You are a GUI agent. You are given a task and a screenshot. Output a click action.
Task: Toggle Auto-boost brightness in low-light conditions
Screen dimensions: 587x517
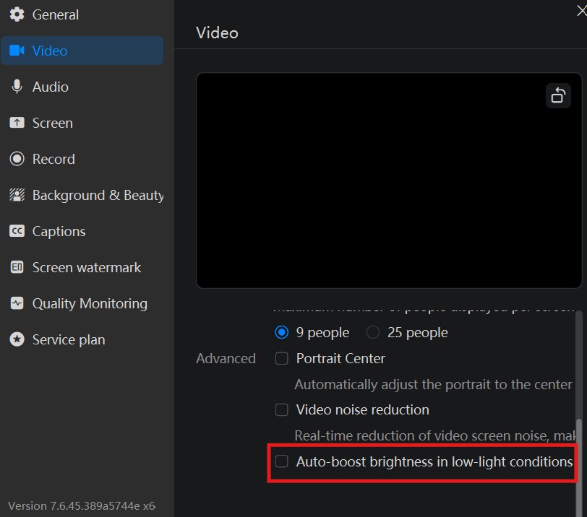pos(282,461)
